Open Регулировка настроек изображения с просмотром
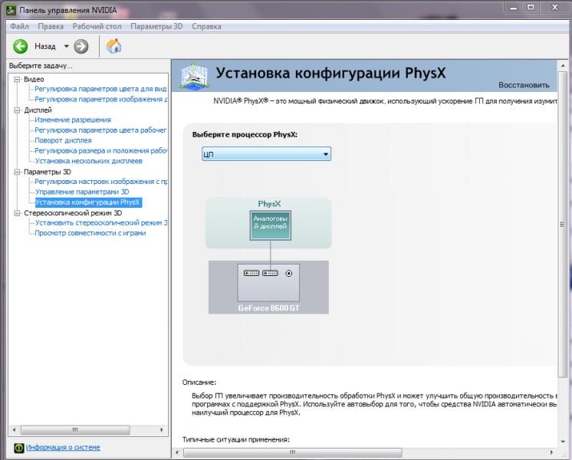Viewport: 572px width, 460px height. 101,181
